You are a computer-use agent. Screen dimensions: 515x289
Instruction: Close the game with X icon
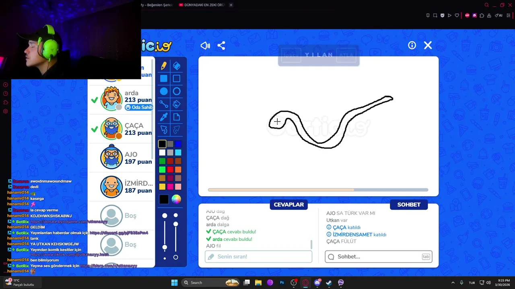(428, 45)
